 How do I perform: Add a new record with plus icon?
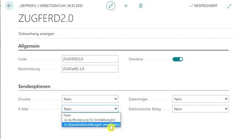coord(126,6)
